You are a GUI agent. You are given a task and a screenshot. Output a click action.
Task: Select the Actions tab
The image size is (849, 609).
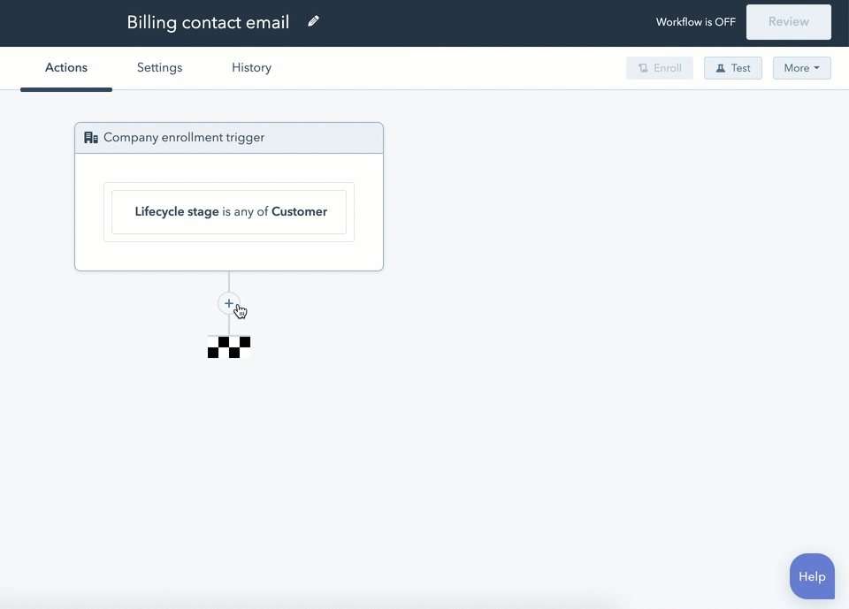(x=66, y=68)
